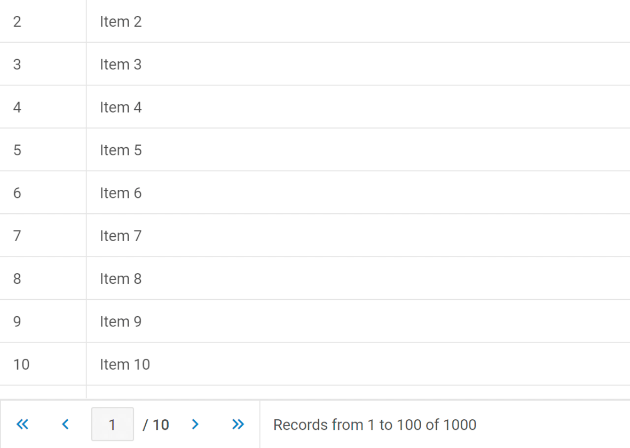Select the Item 10 row
The image size is (630, 448).
pos(315,364)
